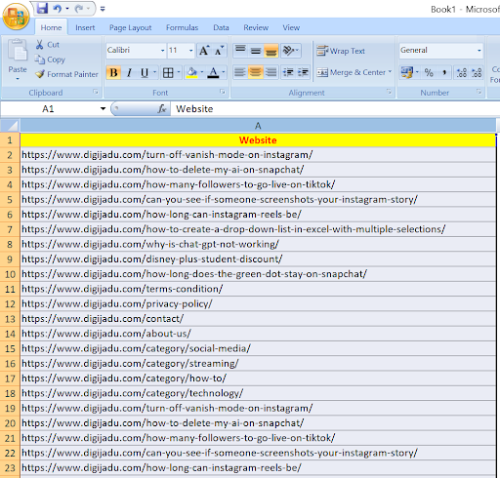Switch to the Page Layout tab

[130, 27]
